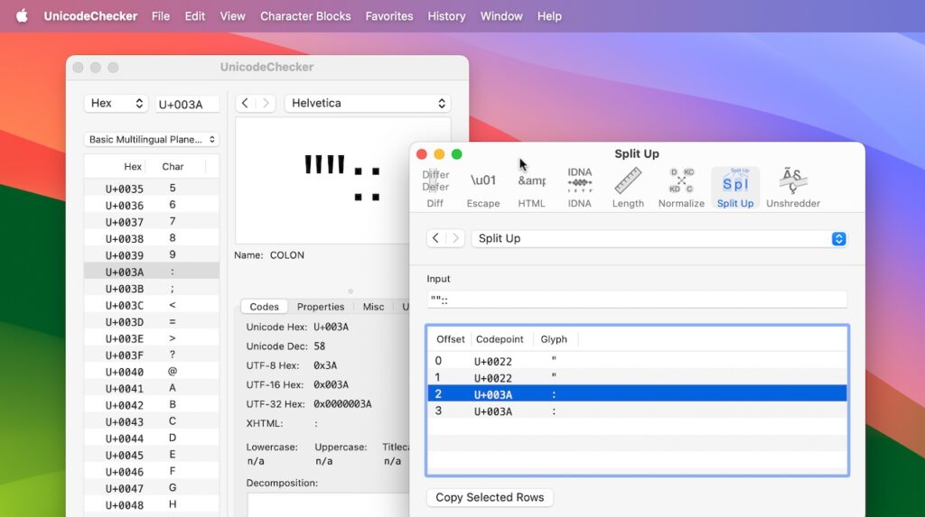The width and height of the screenshot is (925, 517).
Task: Open the View menu
Action: click(x=232, y=16)
